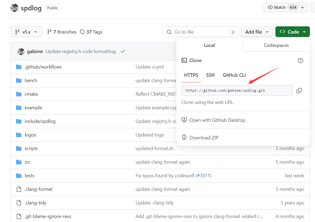Viewport: 315px width, 222px height.
Task: Click the Watch button
Action: tap(286, 7)
